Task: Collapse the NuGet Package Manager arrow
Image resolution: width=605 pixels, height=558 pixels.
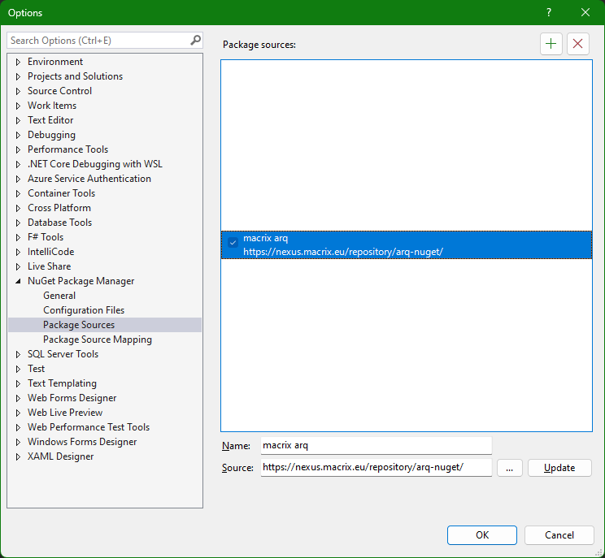Action: click(18, 281)
